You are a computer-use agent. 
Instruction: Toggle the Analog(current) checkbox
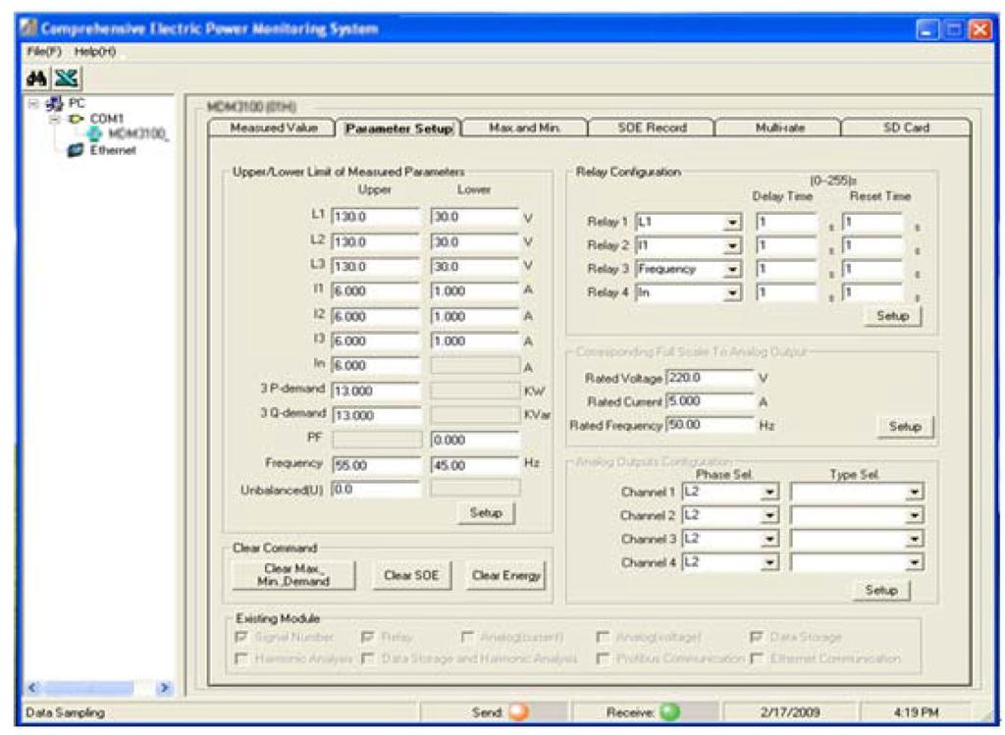(x=467, y=637)
